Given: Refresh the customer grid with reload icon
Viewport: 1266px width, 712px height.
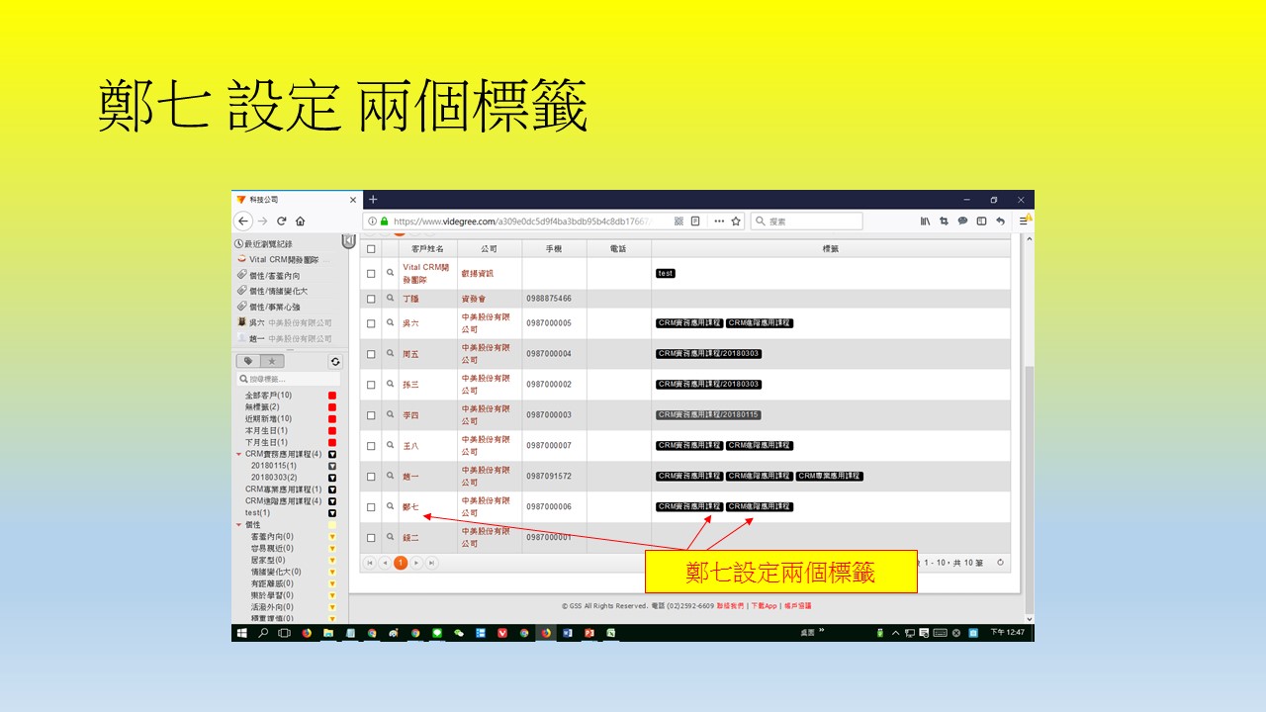Looking at the screenshot, I should tap(1000, 563).
